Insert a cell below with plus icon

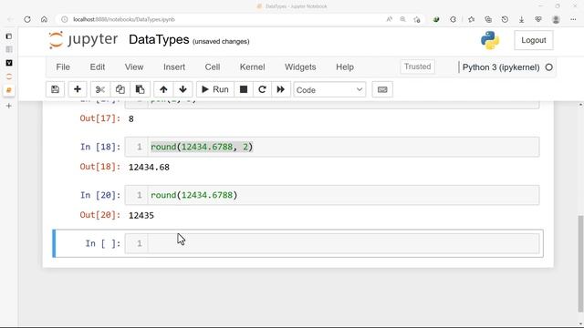pyautogui.click(x=77, y=89)
